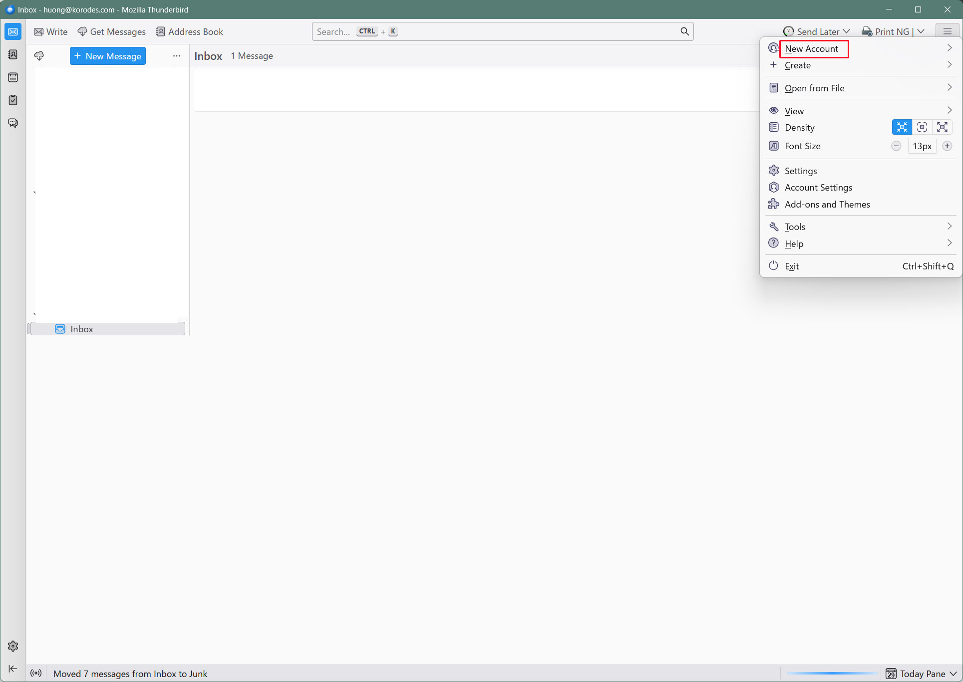Image resolution: width=963 pixels, height=682 pixels.
Task: Open the Address Book space icon in sidebar
Action: (x=13, y=54)
